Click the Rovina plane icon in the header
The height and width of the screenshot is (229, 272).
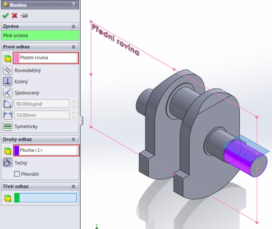[x=5, y=5]
